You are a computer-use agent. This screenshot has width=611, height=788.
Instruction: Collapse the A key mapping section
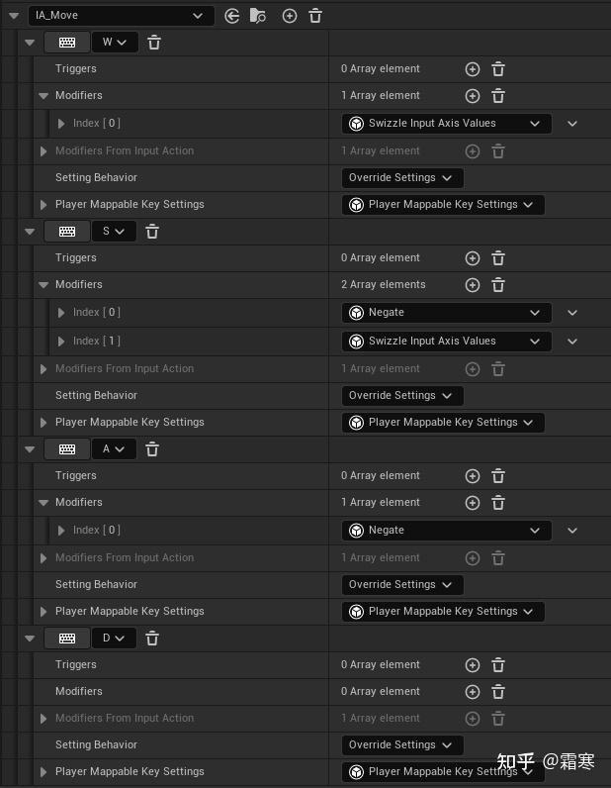(30, 449)
